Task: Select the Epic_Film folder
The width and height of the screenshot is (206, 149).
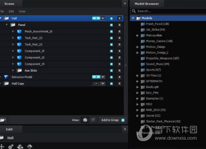Action: pyautogui.click(x=152, y=93)
